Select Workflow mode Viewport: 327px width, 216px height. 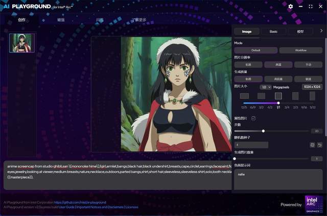point(301,50)
